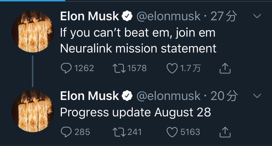
Task: Expand the chevron menu on the 20分 tweet
Action: (x=257, y=96)
